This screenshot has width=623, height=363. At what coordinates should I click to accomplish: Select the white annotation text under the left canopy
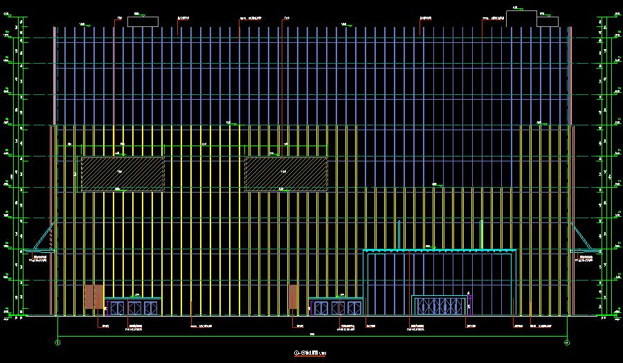(x=41, y=259)
